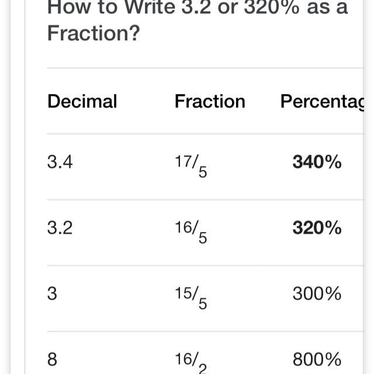
Task: Click the 300% percentage cell
Action: 317,293
